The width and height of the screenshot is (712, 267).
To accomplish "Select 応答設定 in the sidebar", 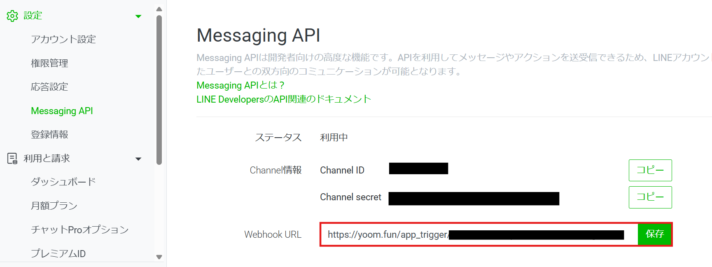I will click(49, 87).
